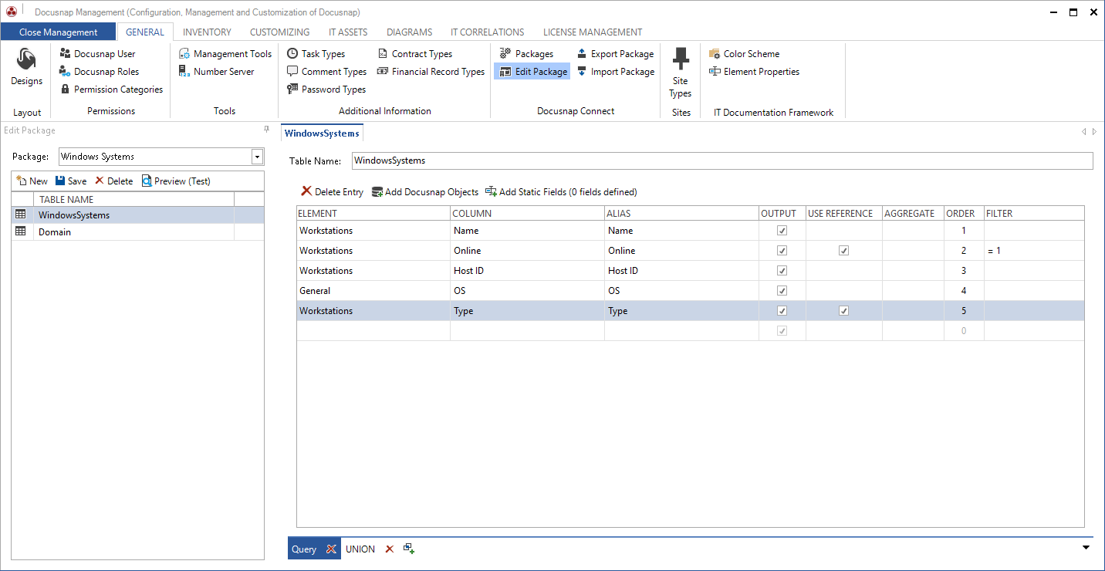
Task: Select the Edit Package command
Action: coord(532,72)
